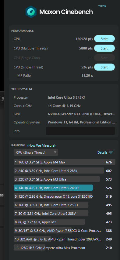
Task: Click the 602 score for Core Ultra 9 285K
Action: pos(109,171)
